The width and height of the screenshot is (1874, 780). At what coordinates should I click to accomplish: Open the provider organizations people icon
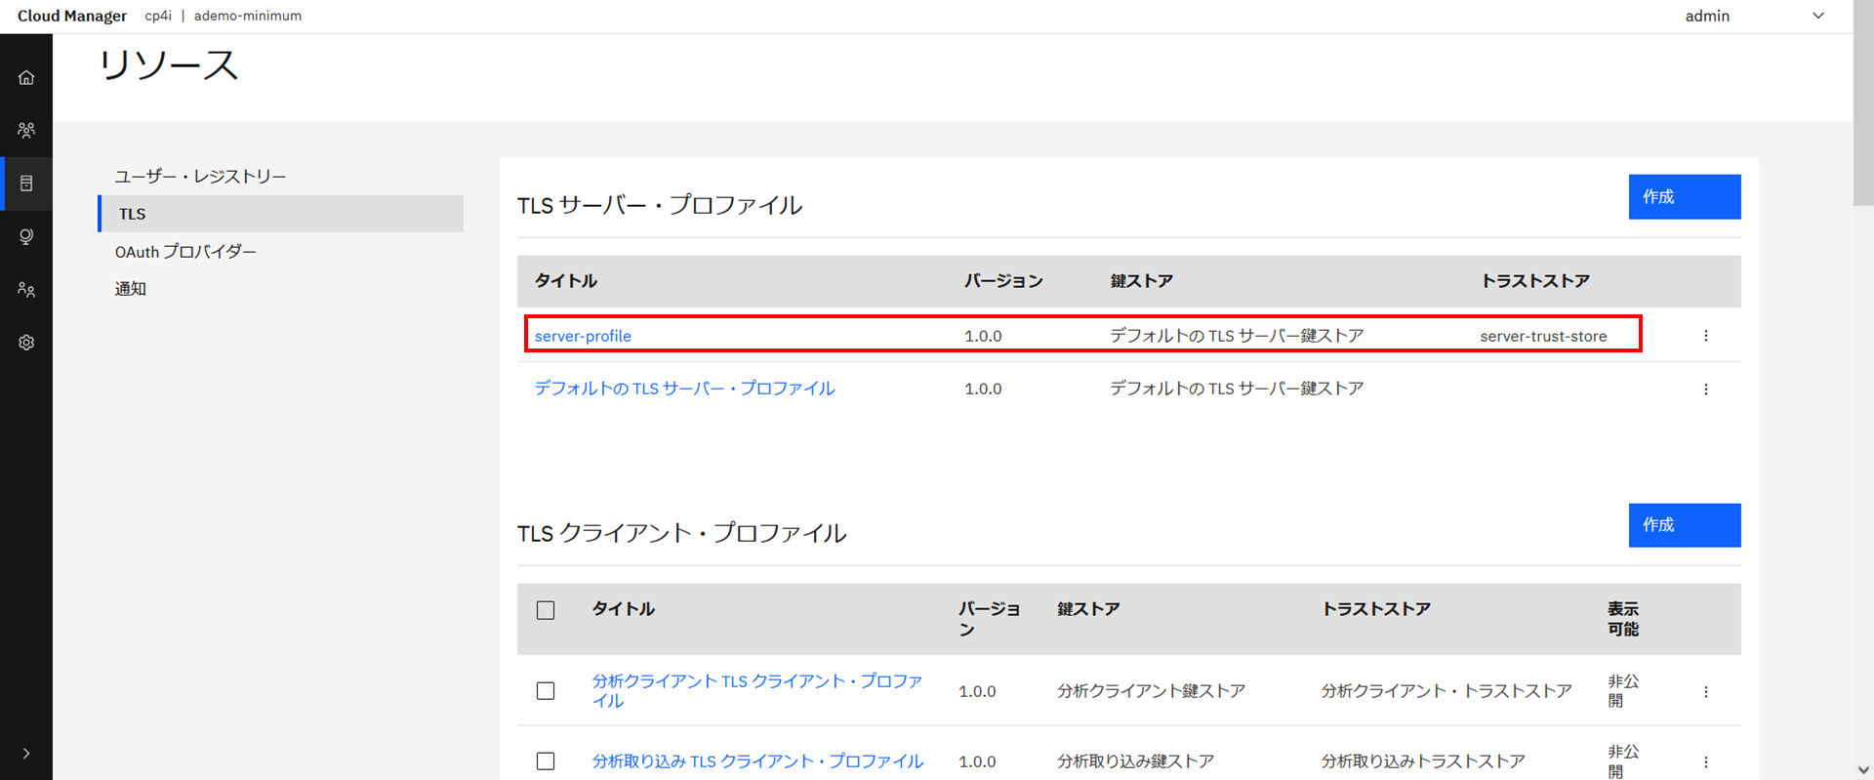tap(26, 130)
